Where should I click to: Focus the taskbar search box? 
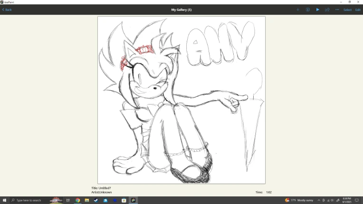click(x=37, y=200)
